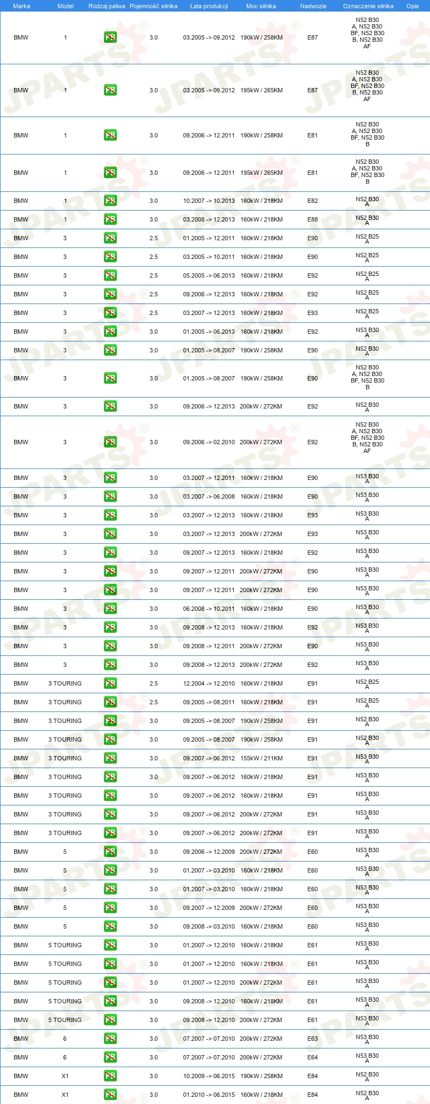Click the 'Moc silnika' column header

tap(261, 6)
